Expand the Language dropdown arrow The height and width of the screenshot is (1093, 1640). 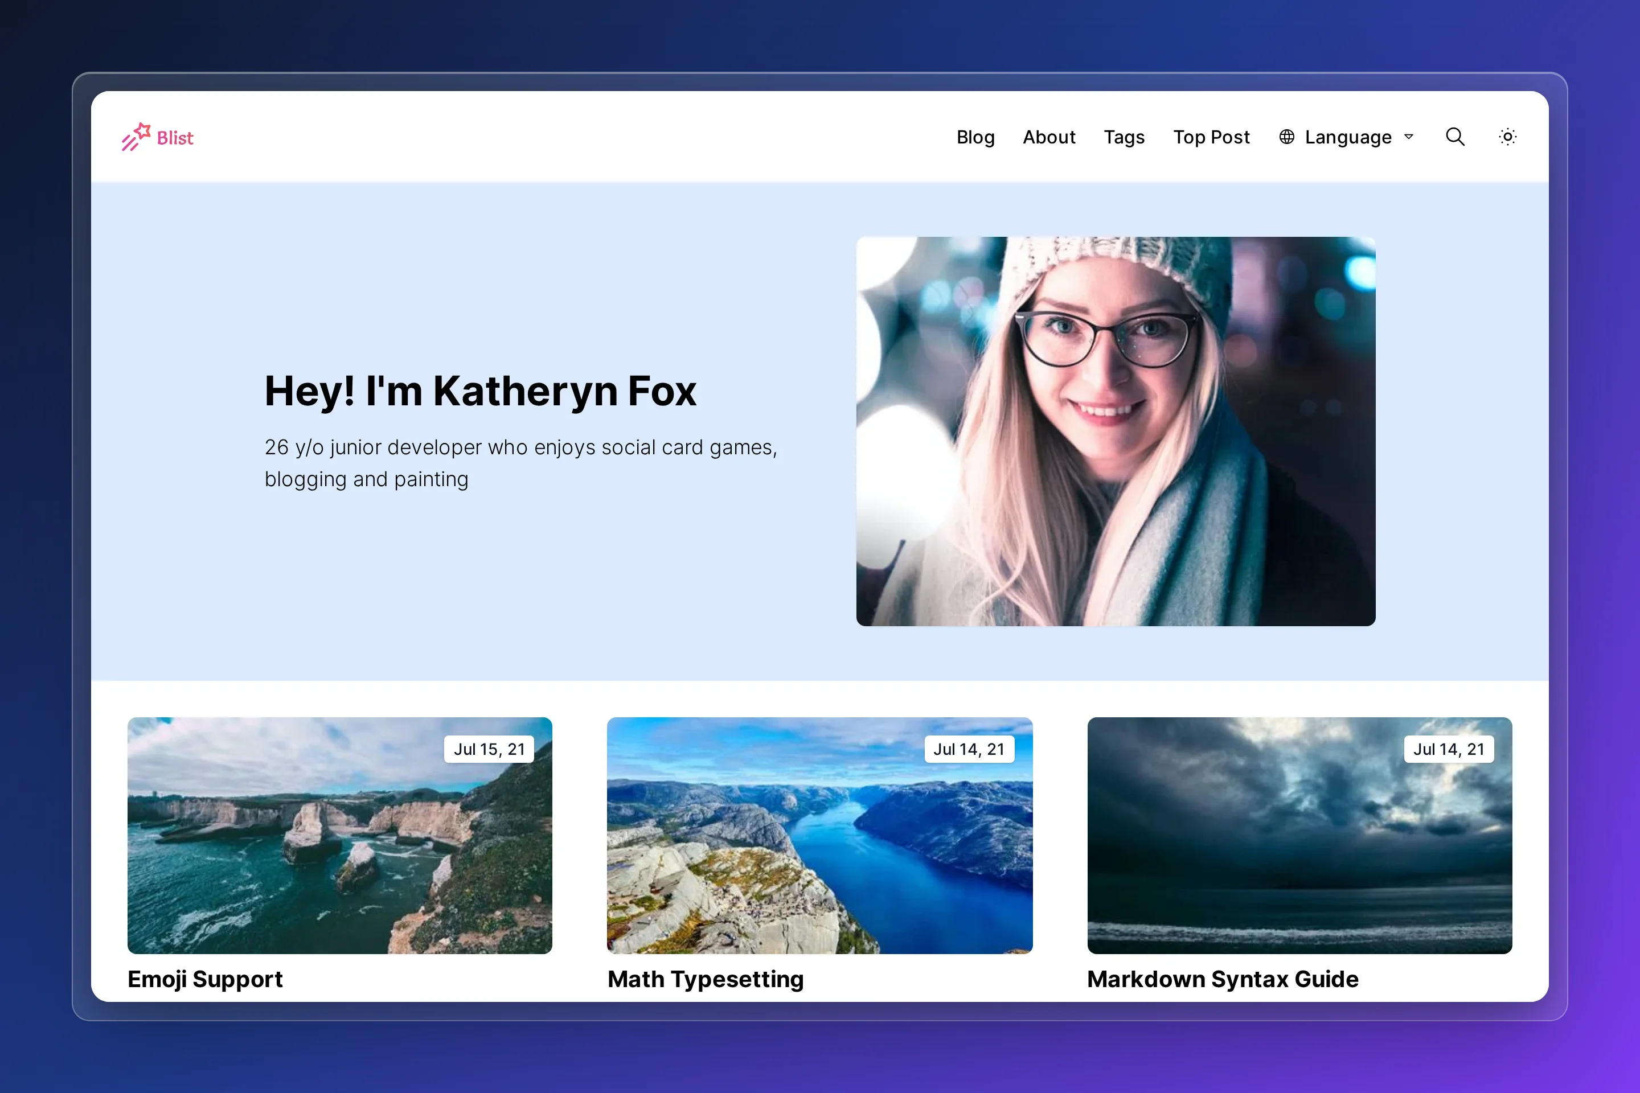tap(1408, 137)
